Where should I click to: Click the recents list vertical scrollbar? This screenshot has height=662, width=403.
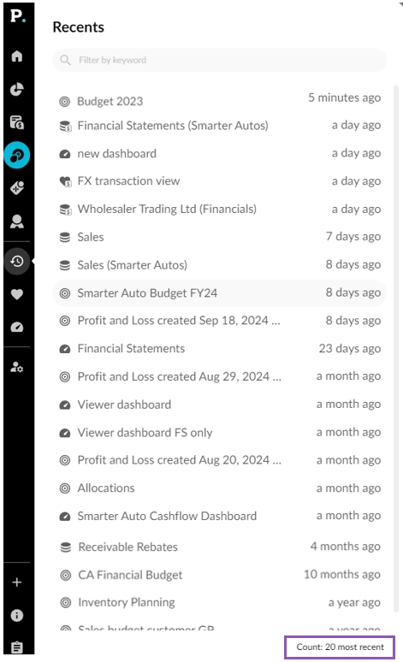(x=396, y=349)
